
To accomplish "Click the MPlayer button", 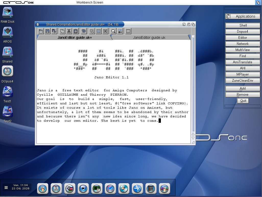I will (243, 75).
